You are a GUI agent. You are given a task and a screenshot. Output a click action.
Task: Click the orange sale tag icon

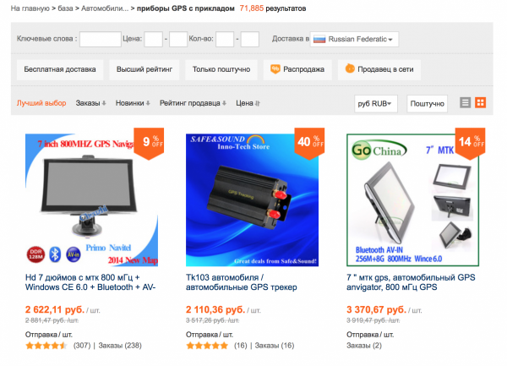[275, 68]
